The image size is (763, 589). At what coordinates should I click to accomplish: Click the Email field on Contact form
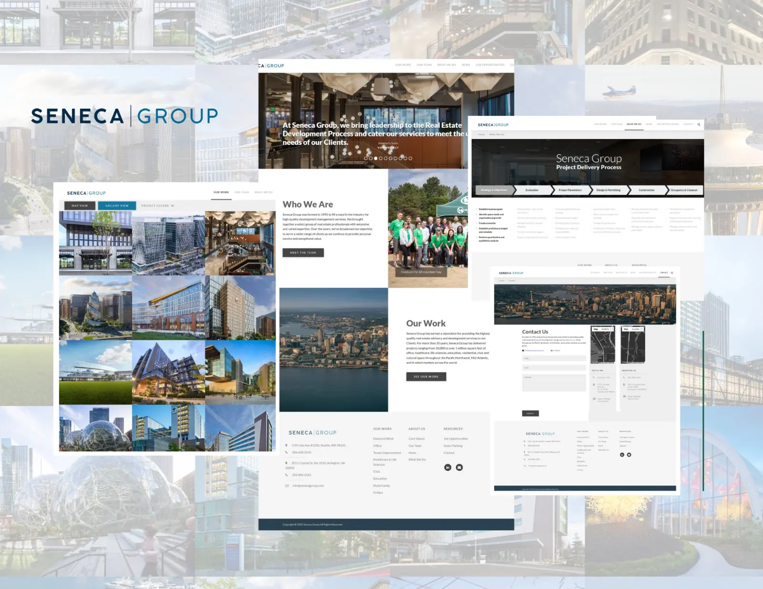554,368
